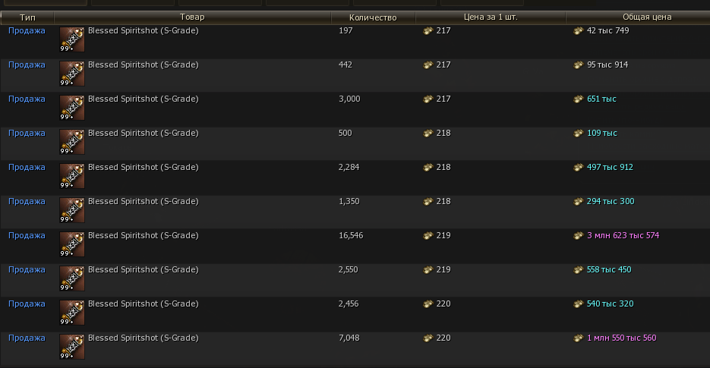
Task: Click the unit price coin icon in the 2,456 quantity row
Action: point(428,304)
